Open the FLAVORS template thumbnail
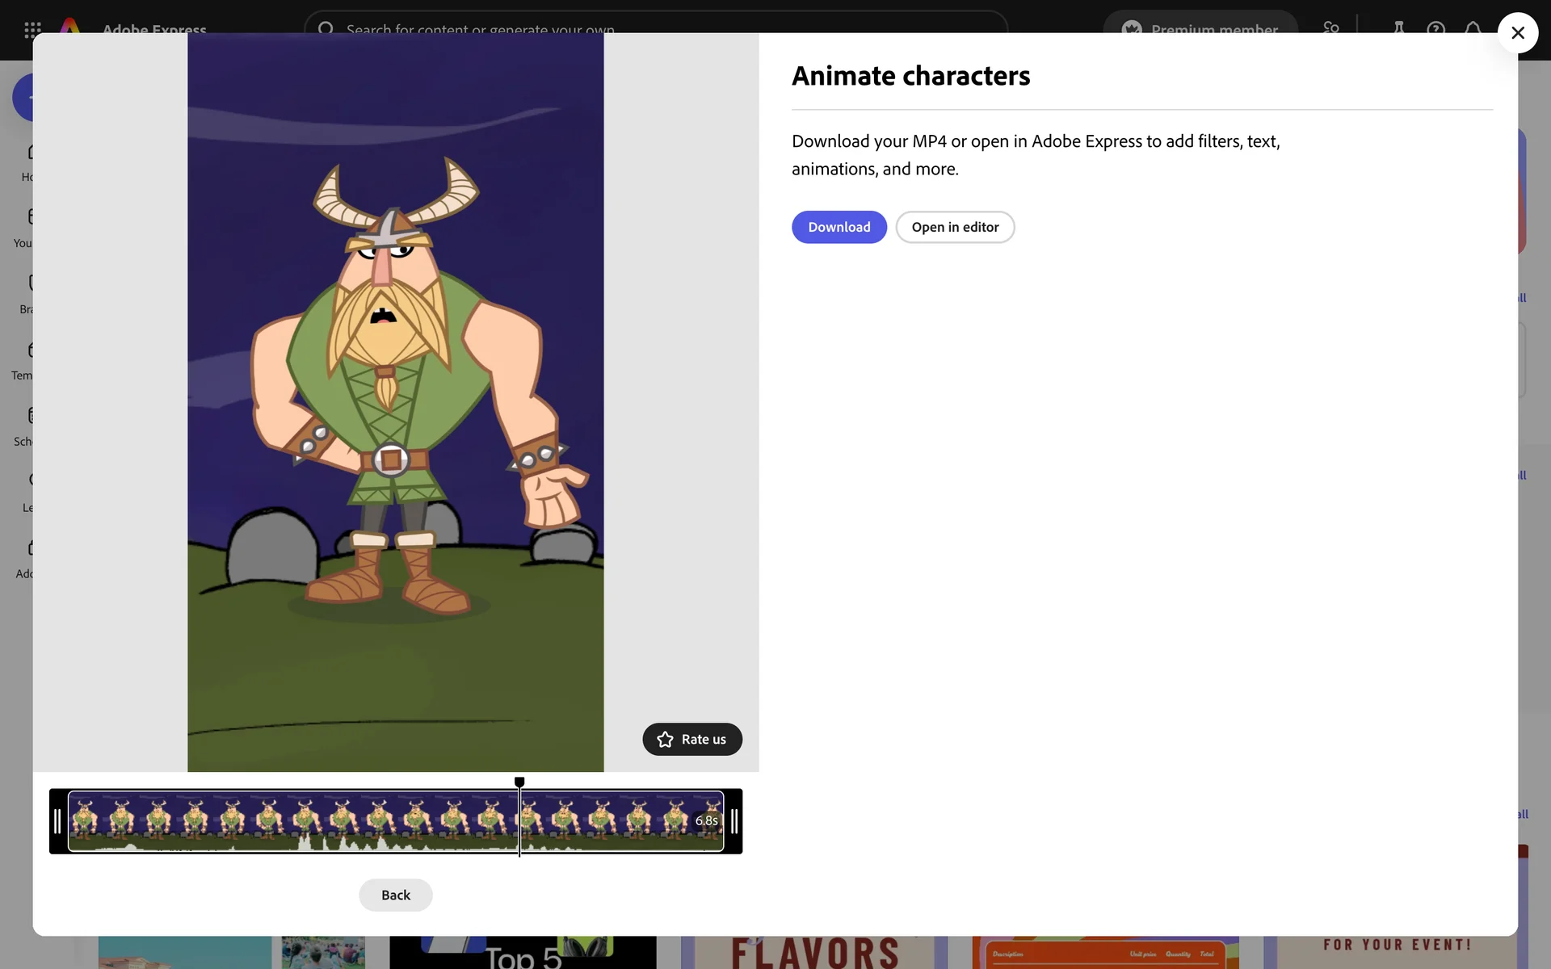The height and width of the screenshot is (969, 1551). click(813, 952)
